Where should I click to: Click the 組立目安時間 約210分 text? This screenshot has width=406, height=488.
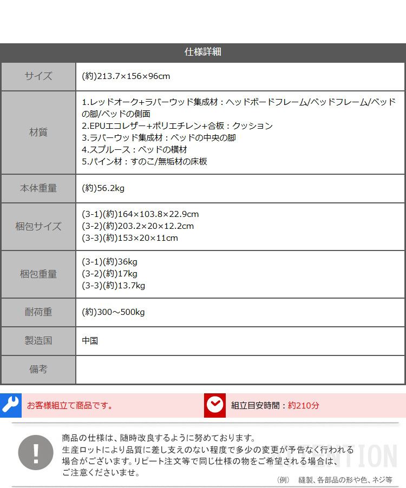[x=275, y=405]
